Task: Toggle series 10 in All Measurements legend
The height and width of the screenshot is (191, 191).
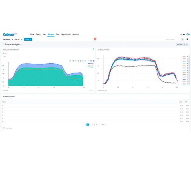Action: pyautogui.click(x=186, y=74)
